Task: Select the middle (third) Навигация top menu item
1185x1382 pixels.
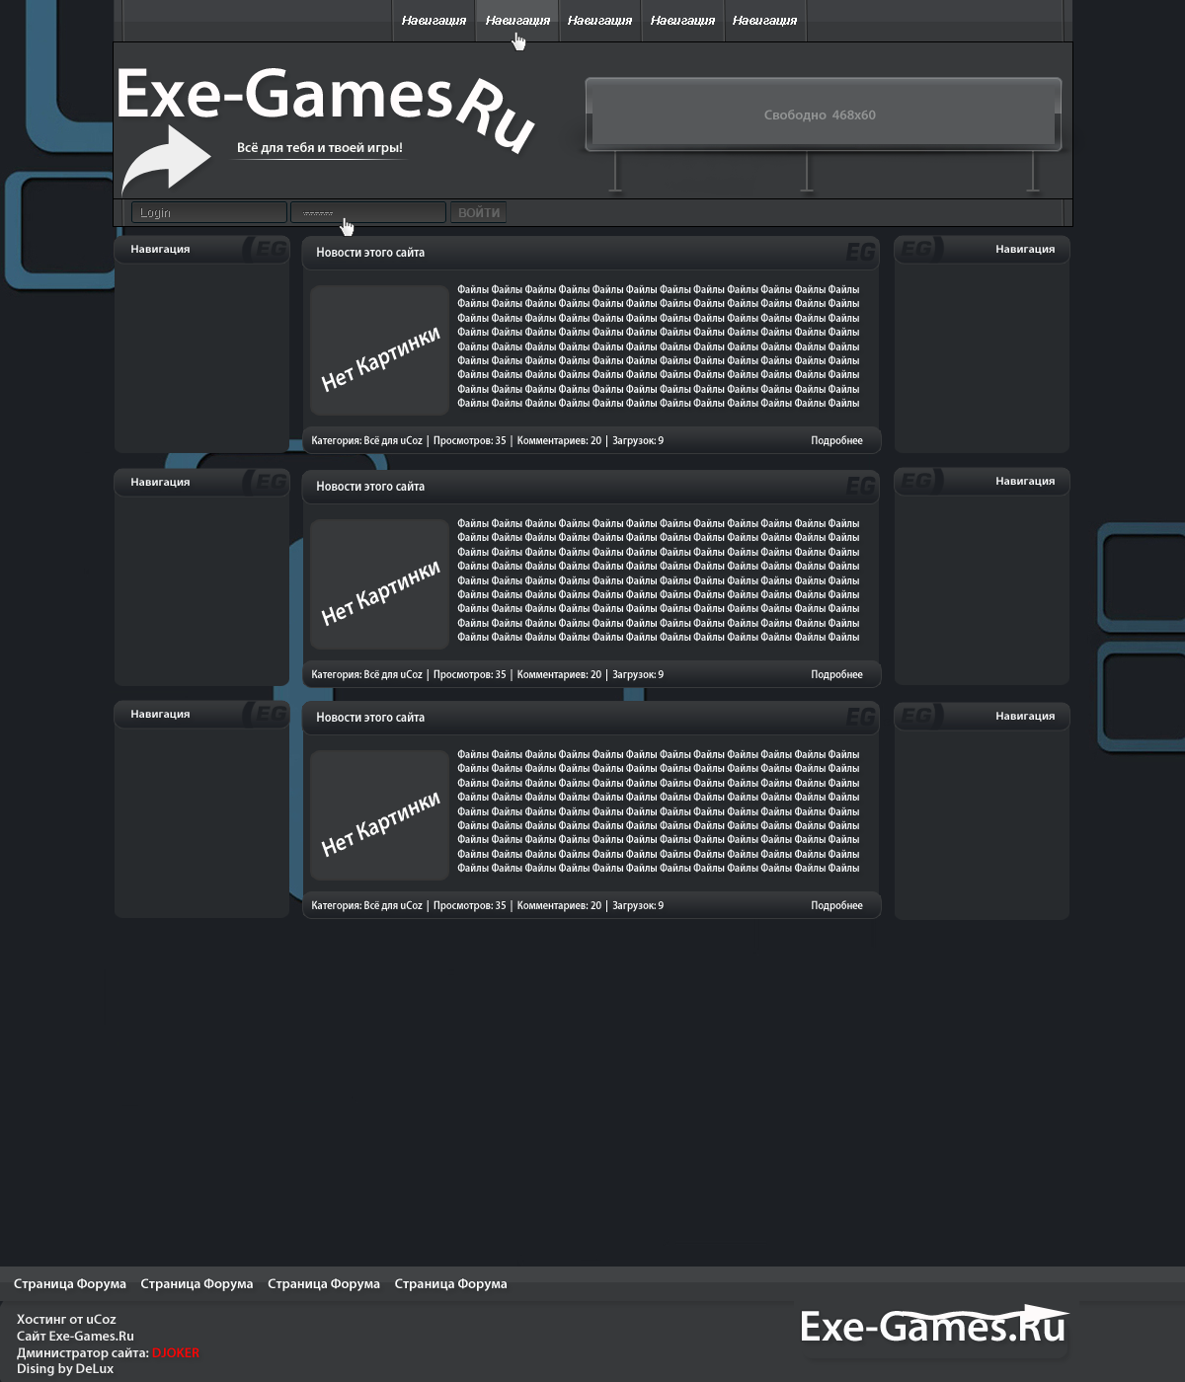Action: click(599, 20)
